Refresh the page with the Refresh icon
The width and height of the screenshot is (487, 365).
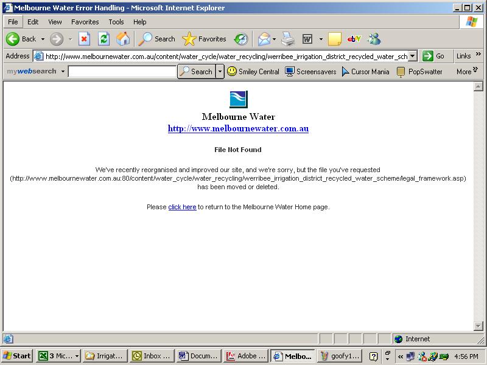(x=103, y=39)
